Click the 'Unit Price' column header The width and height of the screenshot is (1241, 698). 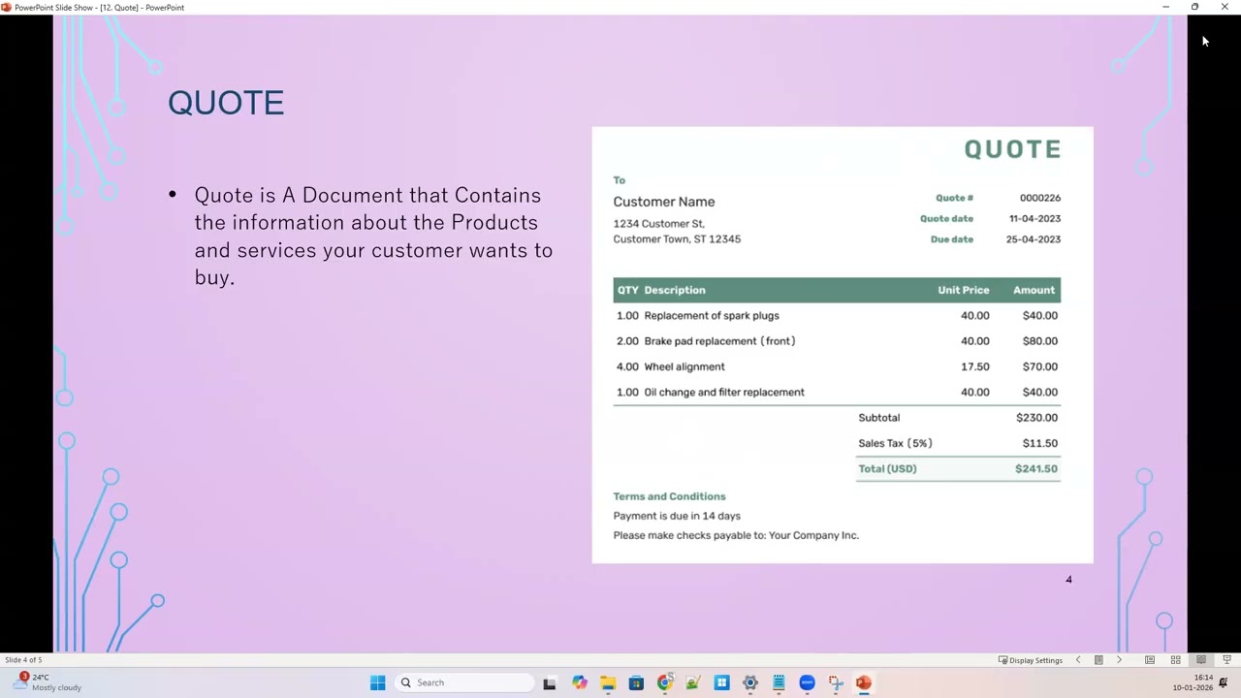click(x=964, y=290)
